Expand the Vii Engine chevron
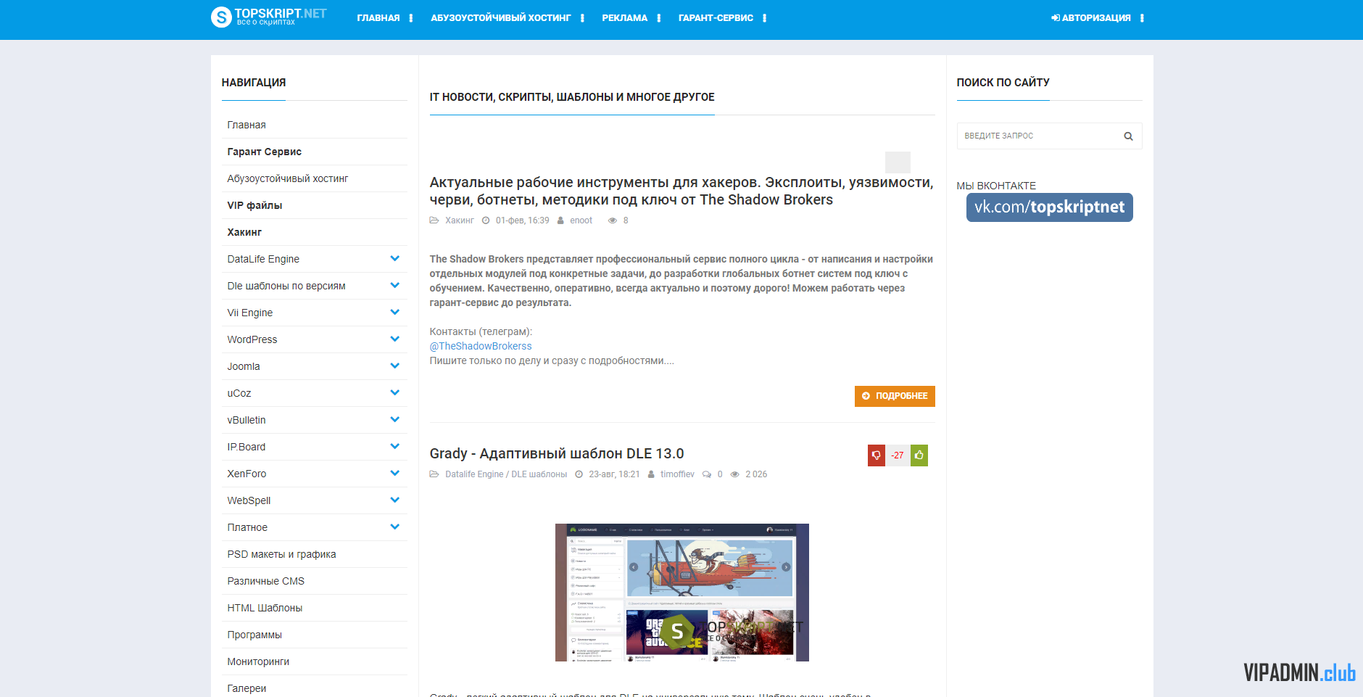The height and width of the screenshot is (697, 1363). (x=395, y=312)
